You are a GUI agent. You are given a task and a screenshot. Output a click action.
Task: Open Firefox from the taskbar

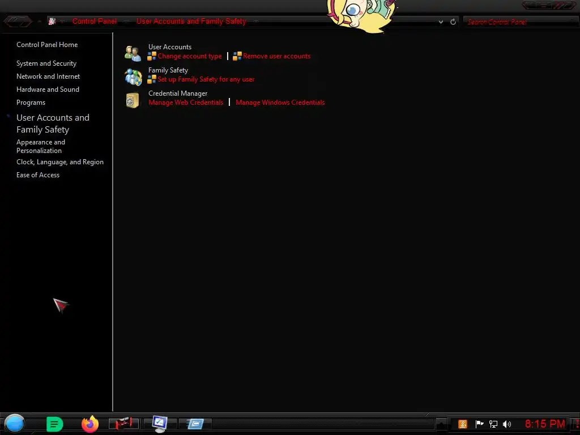coord(90,424)
